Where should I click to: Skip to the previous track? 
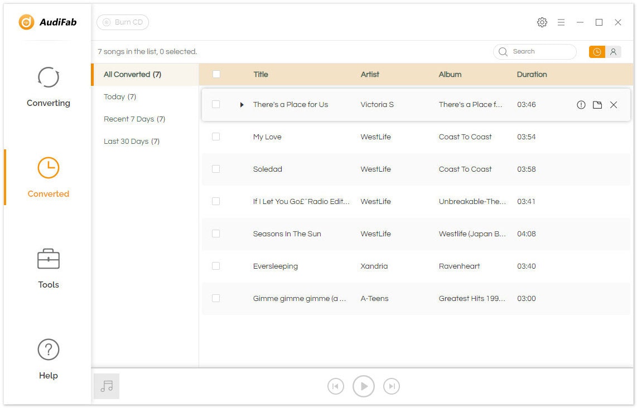tap(336, 386)
